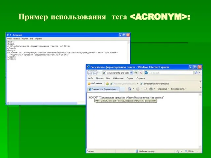Image resolution: width=211 pixels, height=158 pixels.
Task: Select the Логическое форматиров... browser tab
Action: coord(103,89)
